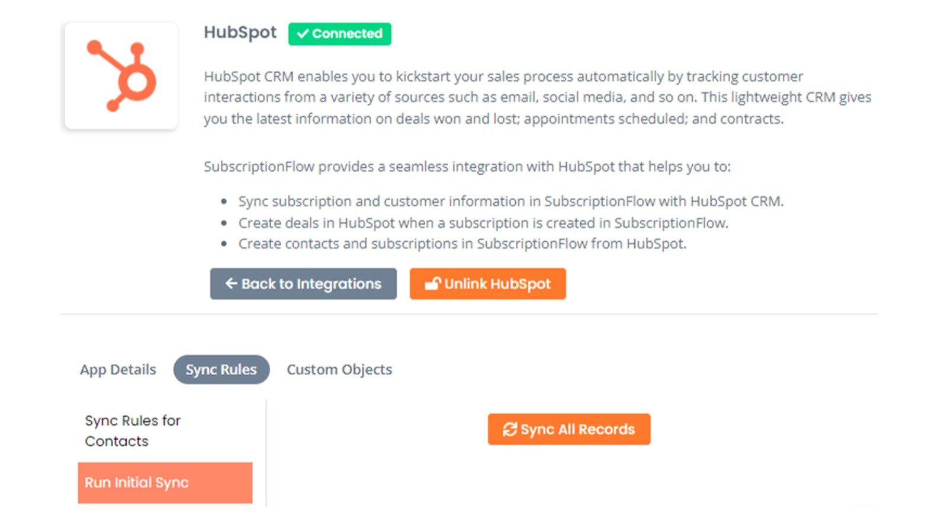Click the open padlock icon on Unlink HubSpot
This screenshot has width=938, height=528.
[434, 283]
